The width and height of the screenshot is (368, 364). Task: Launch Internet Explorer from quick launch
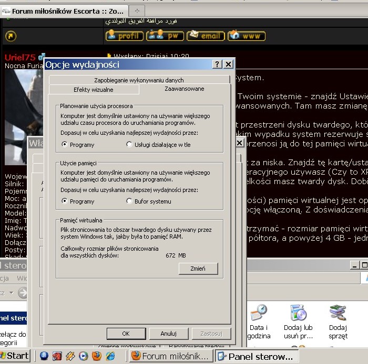(110, 356)
